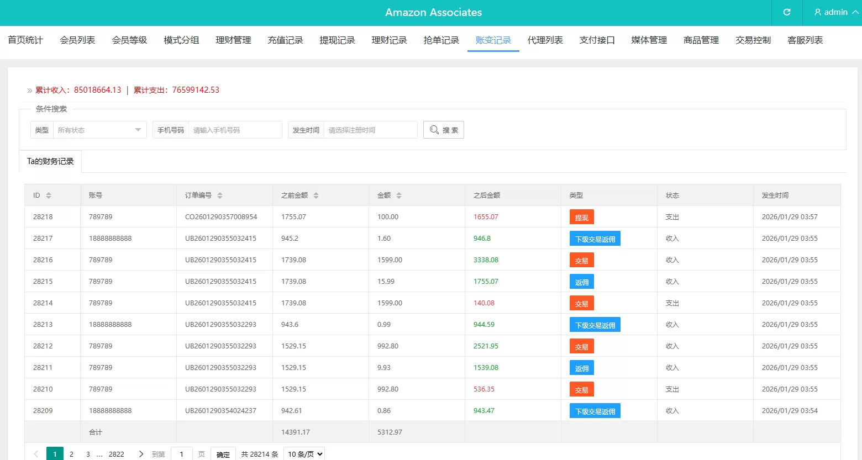Image resolution: width=862 pixels, height=460 pixels.
Task: Switch to the 提现记录 menu tab
Action: (x=337, y=40)
